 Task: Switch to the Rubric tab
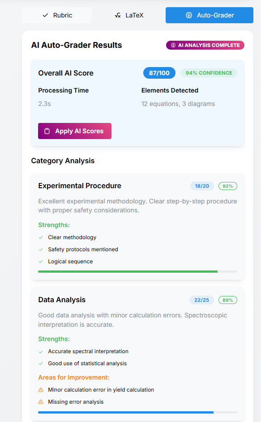57,15
